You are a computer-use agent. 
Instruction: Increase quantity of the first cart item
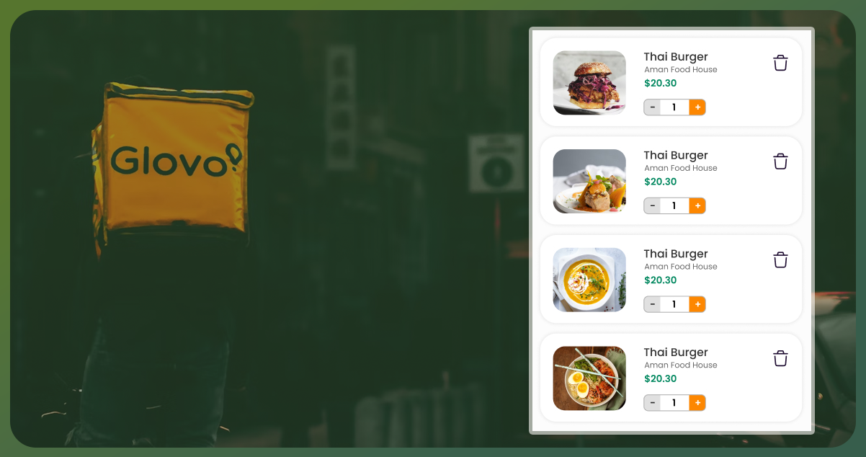coord(697,107)
